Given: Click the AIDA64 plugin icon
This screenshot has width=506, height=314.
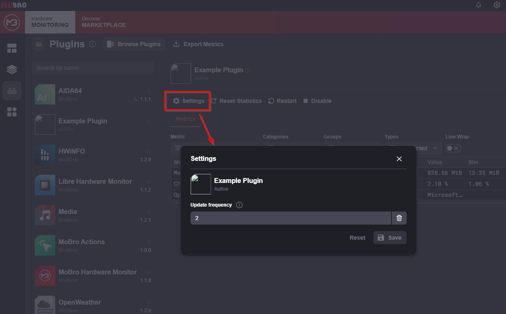Looking at the screenshot, I should (x=45, y=94).
